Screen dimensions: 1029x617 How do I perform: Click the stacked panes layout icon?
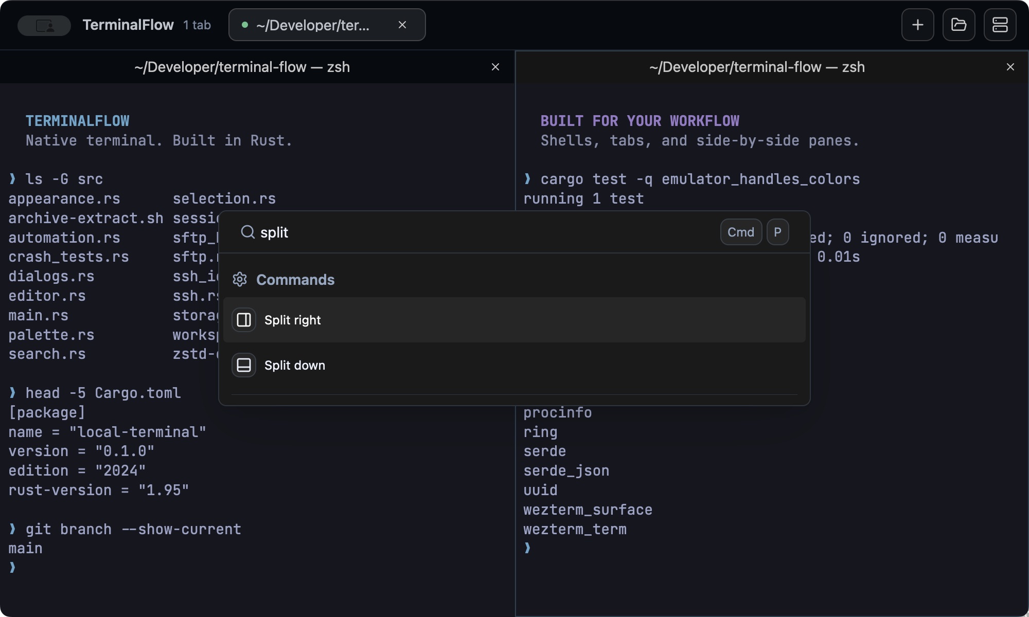coord(1000,25)
